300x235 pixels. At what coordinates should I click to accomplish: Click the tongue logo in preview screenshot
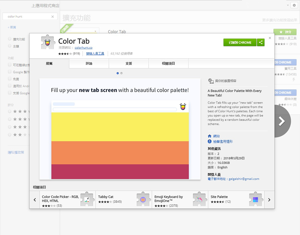183,106
